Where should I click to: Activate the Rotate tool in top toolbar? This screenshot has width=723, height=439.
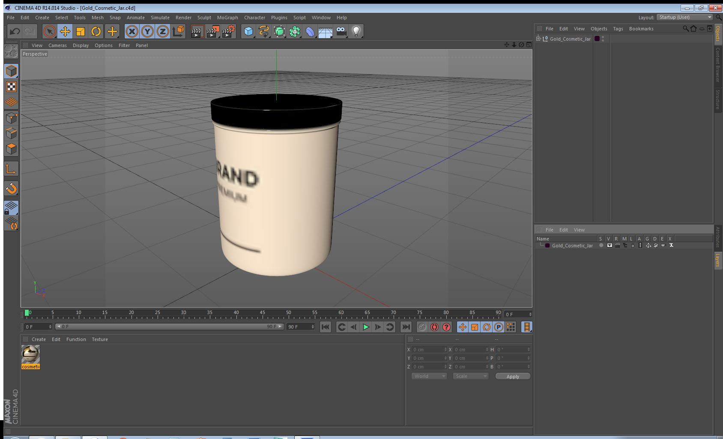[x=96, y=31]
